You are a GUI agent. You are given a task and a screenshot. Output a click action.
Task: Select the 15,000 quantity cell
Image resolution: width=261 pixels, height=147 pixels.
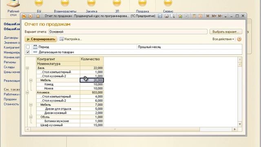(92, 125)
